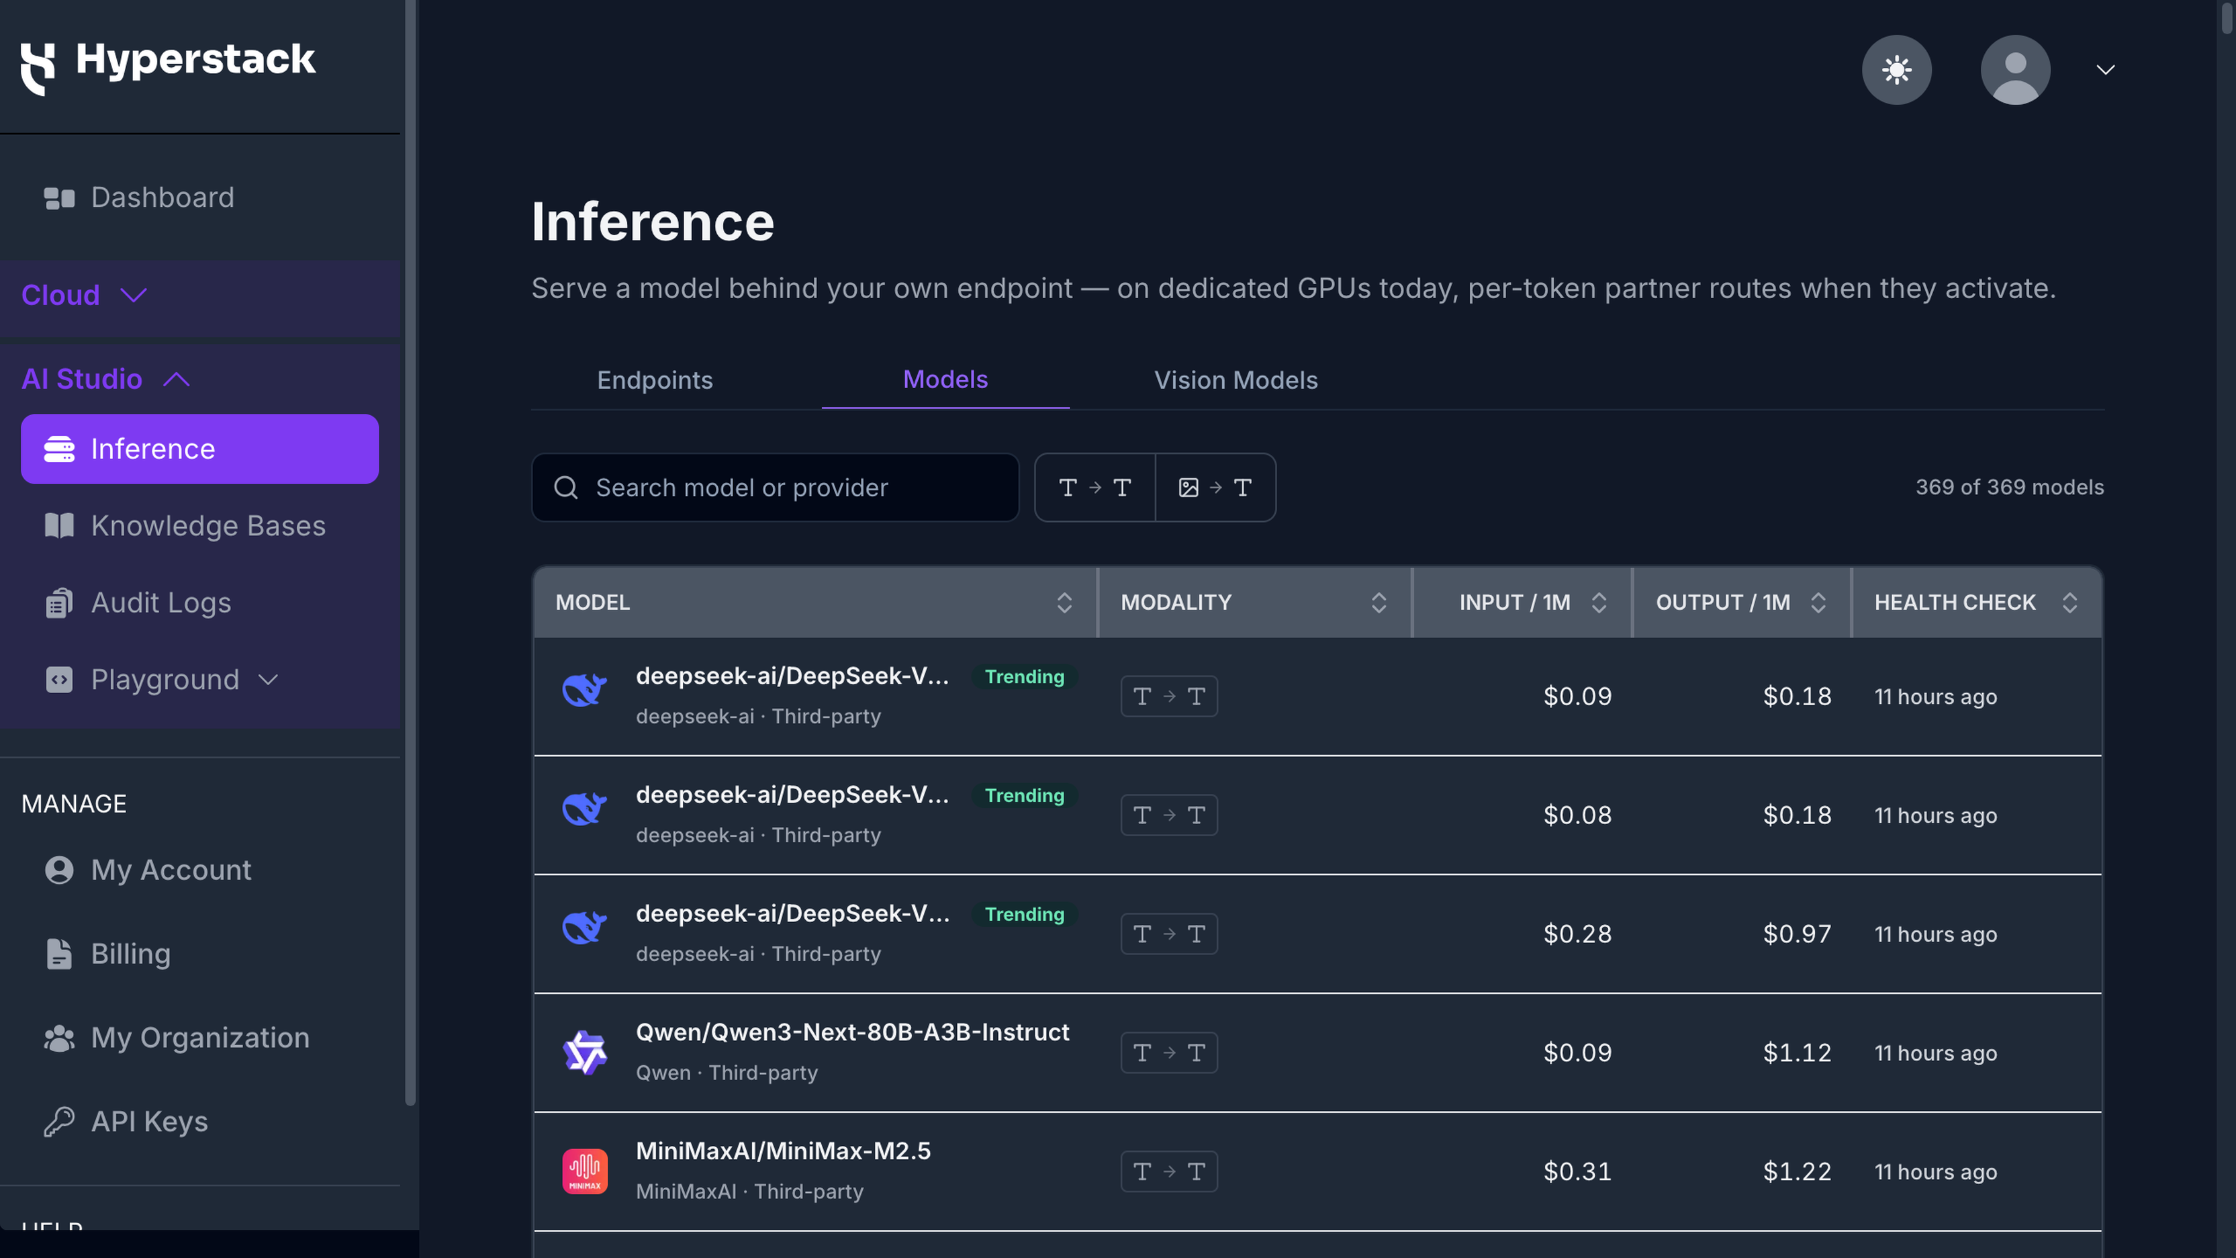Open My Account person icon

[59, 870]
